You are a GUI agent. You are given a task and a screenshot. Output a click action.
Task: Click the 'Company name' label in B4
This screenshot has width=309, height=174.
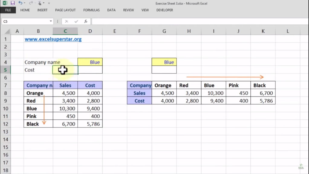point(42,62)
